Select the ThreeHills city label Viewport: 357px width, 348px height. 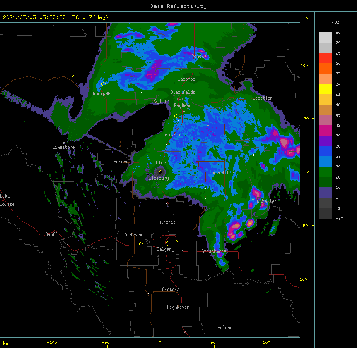(221, 173)
